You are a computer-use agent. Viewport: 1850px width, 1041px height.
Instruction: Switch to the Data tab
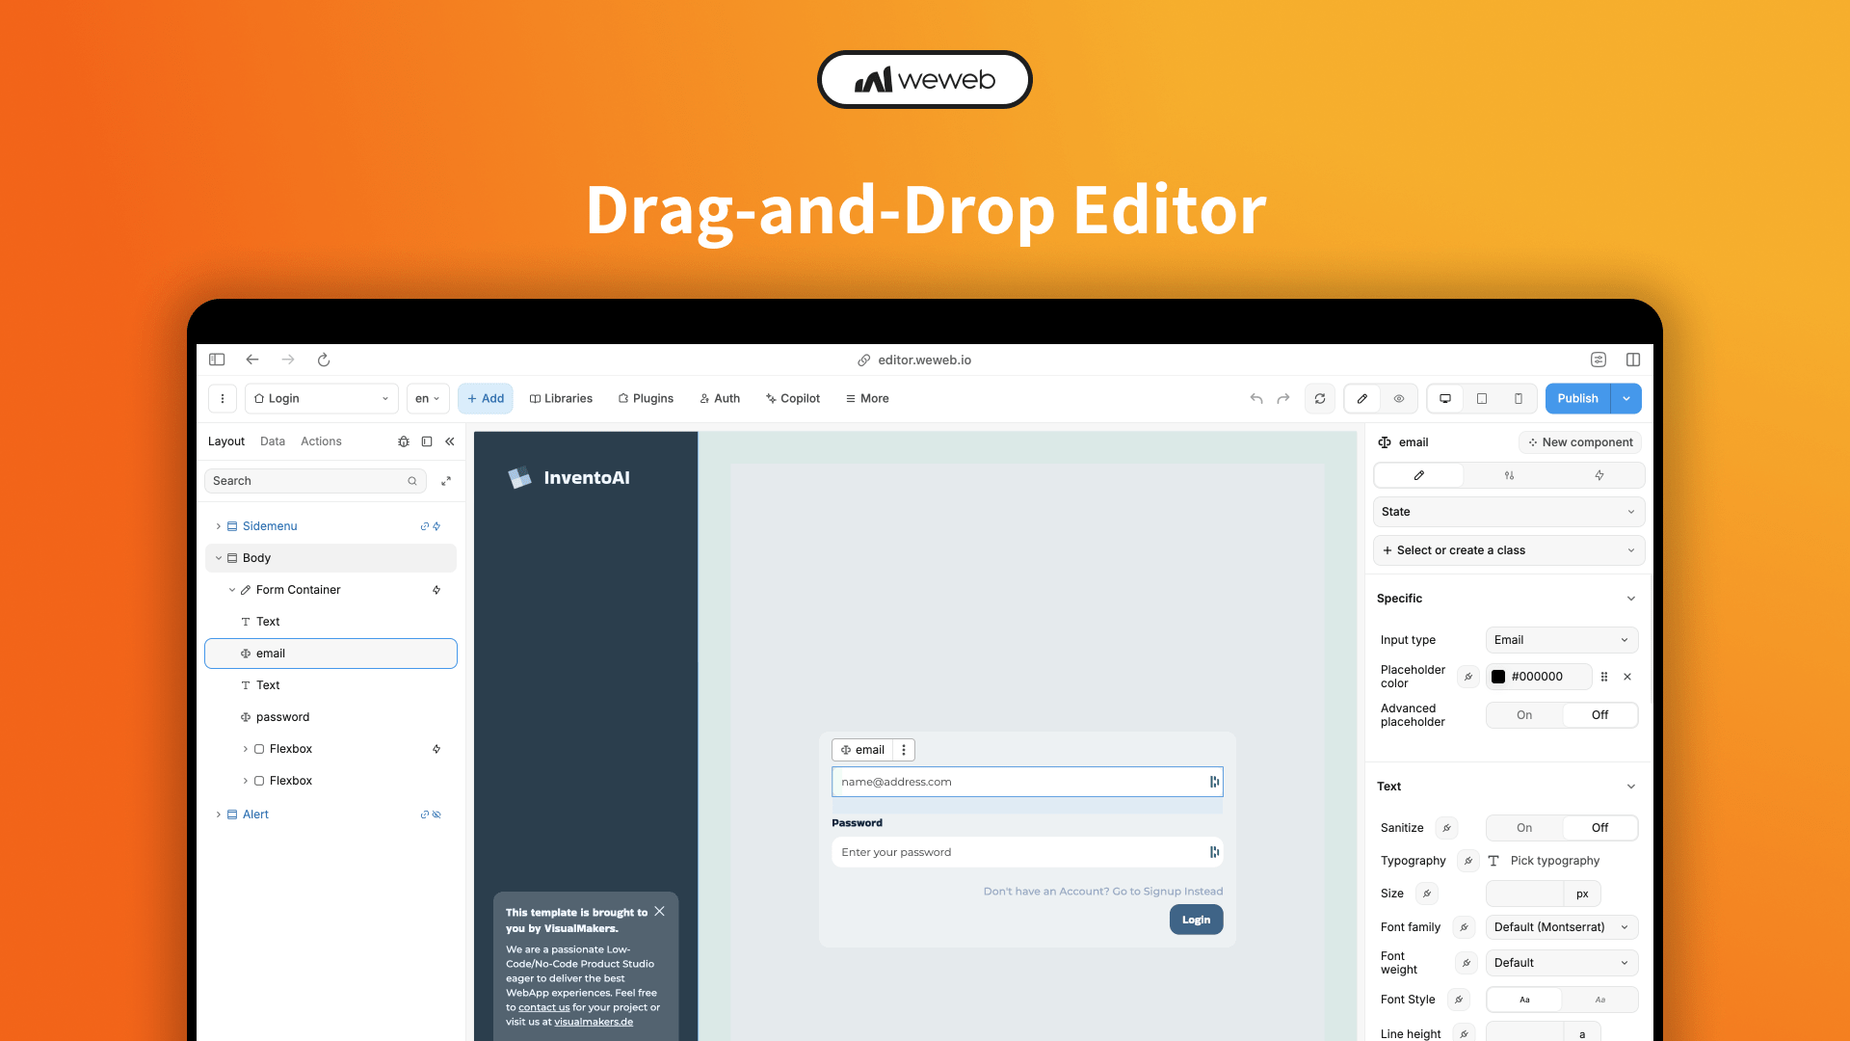pos(273,441)
